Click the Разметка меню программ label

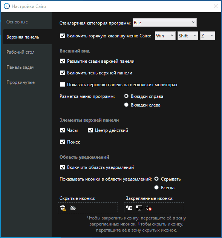[x=87, y=96]
